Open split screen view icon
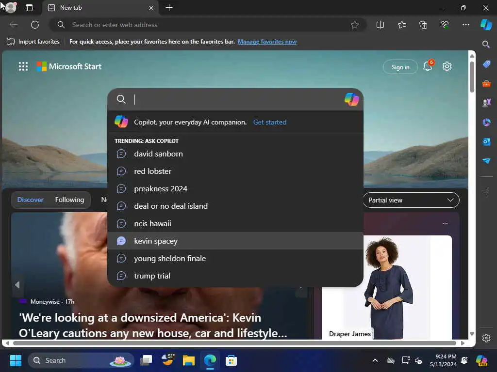The image size is (497, 372). pos(380,25)
